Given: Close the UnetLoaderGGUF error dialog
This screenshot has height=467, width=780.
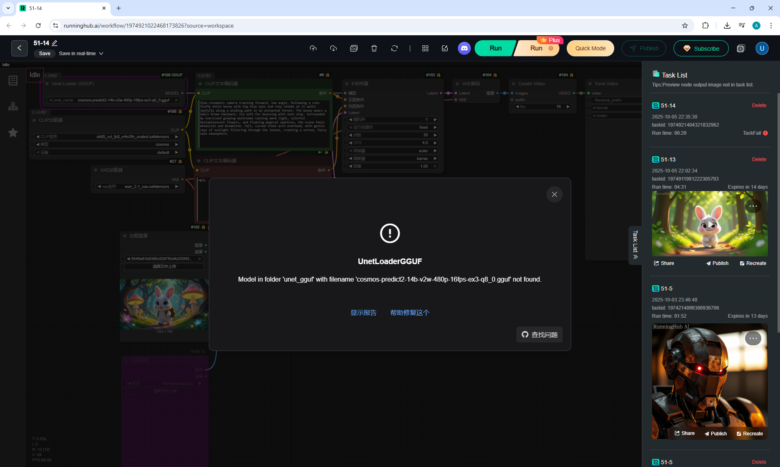Looking at the screenshot, I should tap(554, 194).
